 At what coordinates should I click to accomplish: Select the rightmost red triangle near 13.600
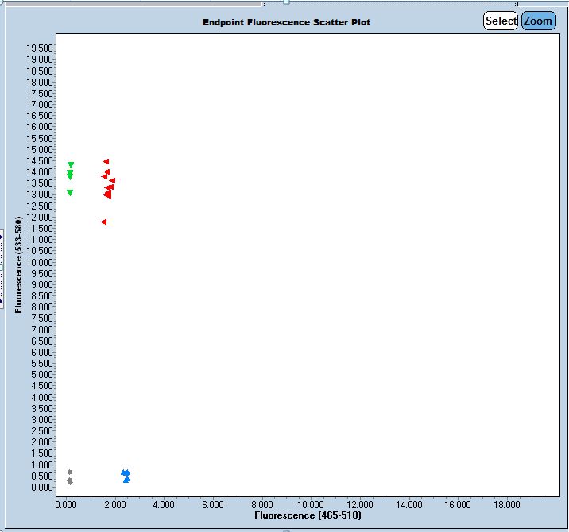tap(112, 181)
